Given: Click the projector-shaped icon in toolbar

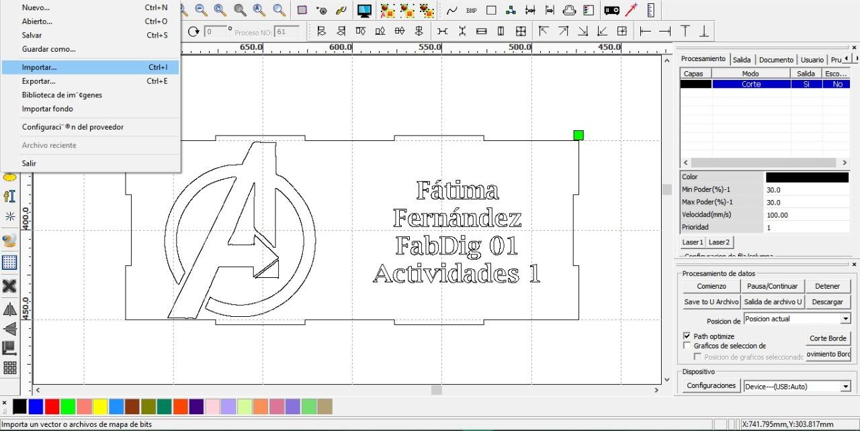Looking at the screenshot, I should click(611, 10).
